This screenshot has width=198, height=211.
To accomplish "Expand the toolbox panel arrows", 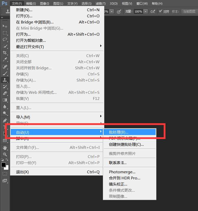I will [2, 17].
